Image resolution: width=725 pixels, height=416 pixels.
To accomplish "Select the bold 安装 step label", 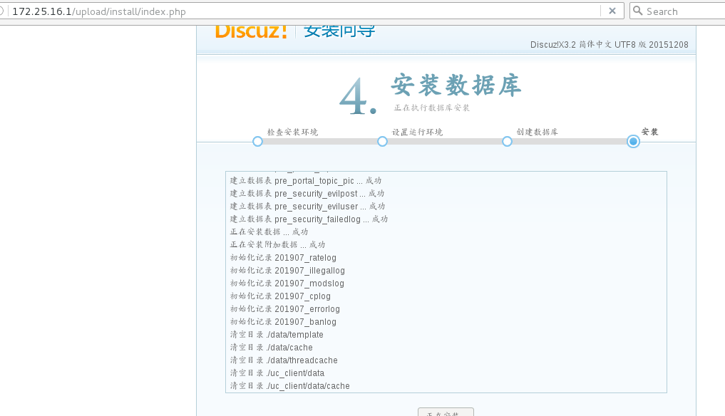I will pyautogui.click(x=649, y=132).
